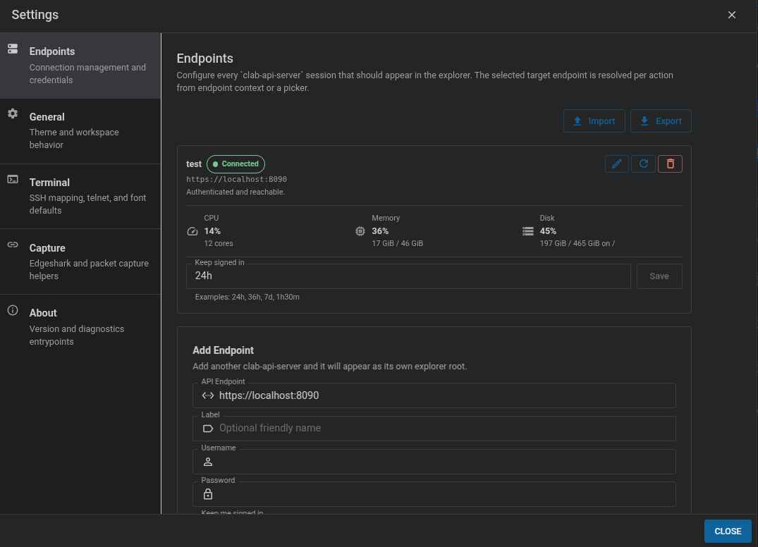Click the '17 GiB / 46 GiB' text
Image resolution: width=758 pixels, height=547 pixels.
click(398, 243)
